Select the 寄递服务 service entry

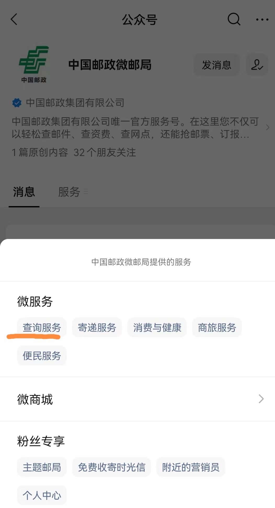(x=97, y=327)
